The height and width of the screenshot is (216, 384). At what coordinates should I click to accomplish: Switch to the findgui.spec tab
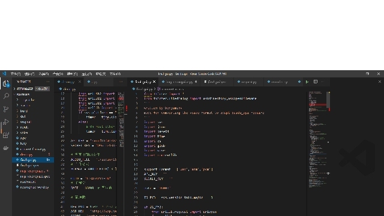(217, 82)
